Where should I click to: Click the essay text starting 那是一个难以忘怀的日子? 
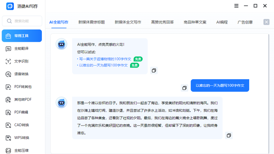147,118
